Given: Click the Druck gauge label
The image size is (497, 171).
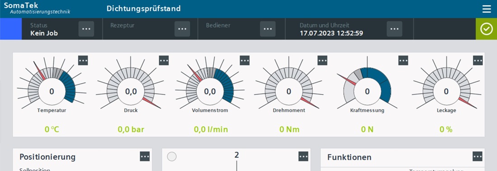Looking at the screenshot, I should [x=131, y=110].
